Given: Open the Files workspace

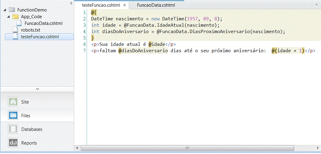Looking at the screenshot, I should pos(37,116).
